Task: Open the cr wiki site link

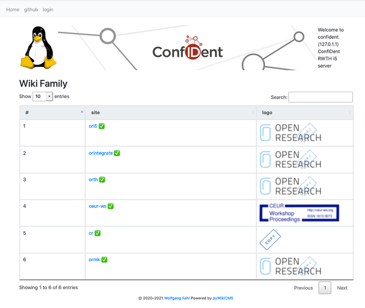Action: tap(91, 233)
